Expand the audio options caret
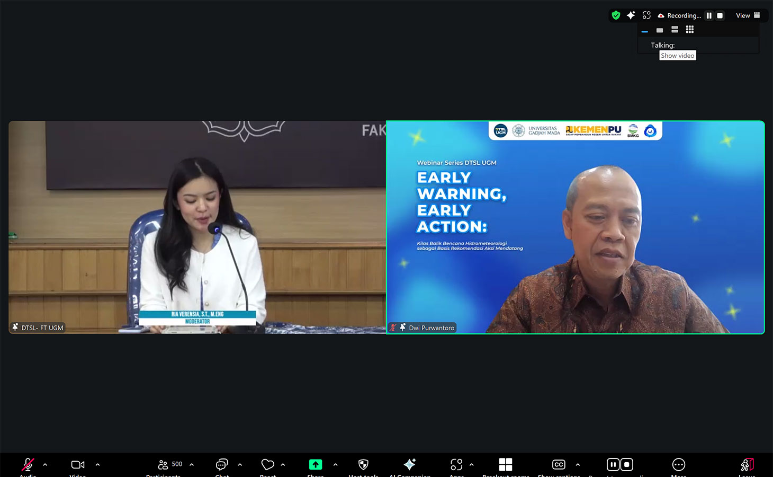The height and width of the screenshot is (477, 773). click(x=45, y=465)
